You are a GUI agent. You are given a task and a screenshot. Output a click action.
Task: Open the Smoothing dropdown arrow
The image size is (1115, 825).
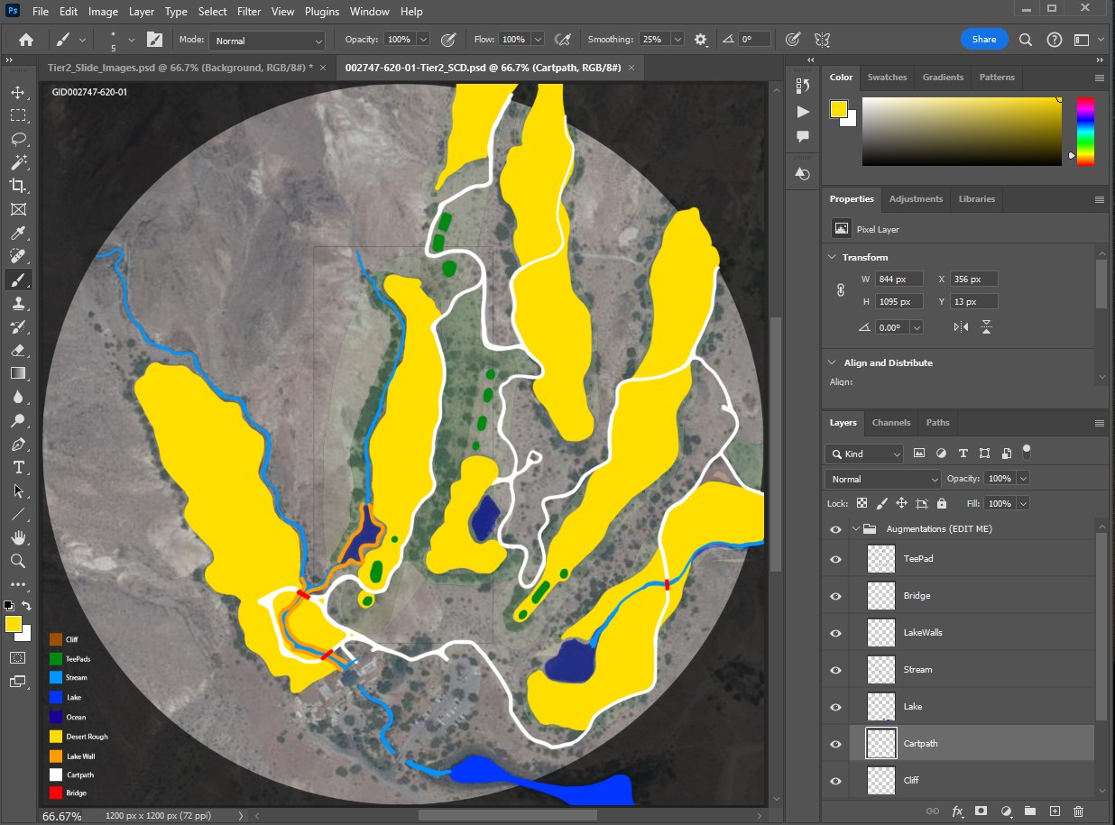coord(677,40)
